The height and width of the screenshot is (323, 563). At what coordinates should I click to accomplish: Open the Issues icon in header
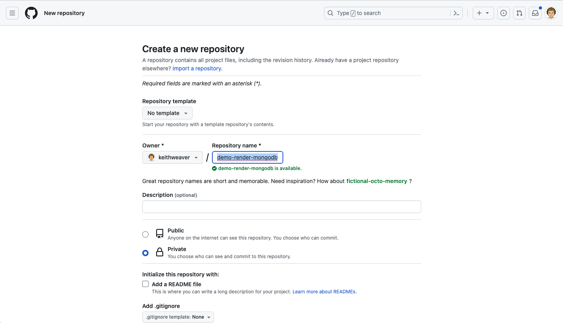point(504,13)
